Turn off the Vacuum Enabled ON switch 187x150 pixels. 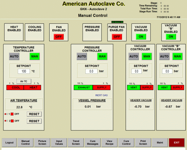click(141, 37)
